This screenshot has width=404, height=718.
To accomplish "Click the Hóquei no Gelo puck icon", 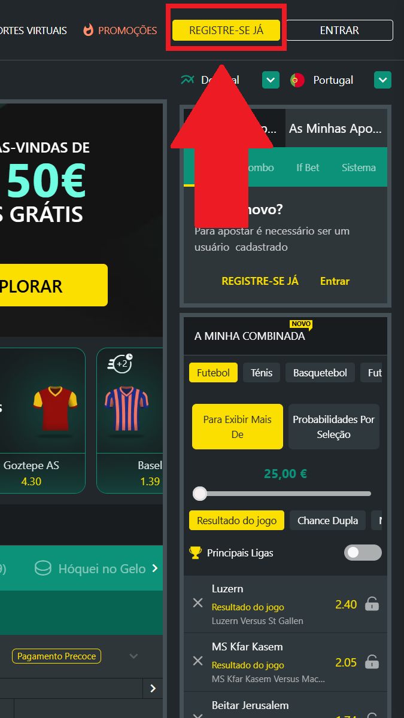I will [43, 568].
